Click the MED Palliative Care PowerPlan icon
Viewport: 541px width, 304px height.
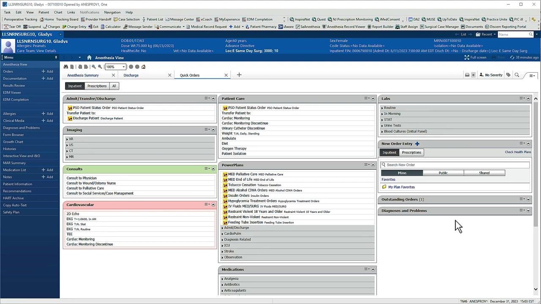[225, 174]
